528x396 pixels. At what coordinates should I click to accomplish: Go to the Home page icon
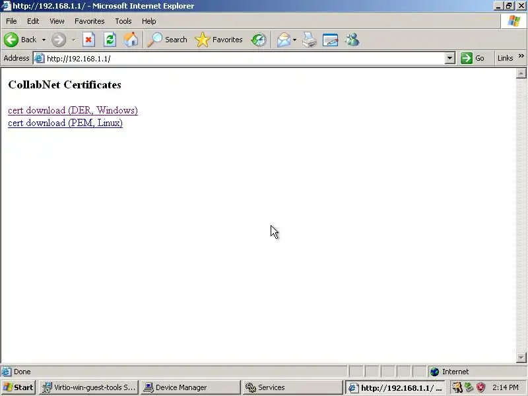click(x=131, y=40)
